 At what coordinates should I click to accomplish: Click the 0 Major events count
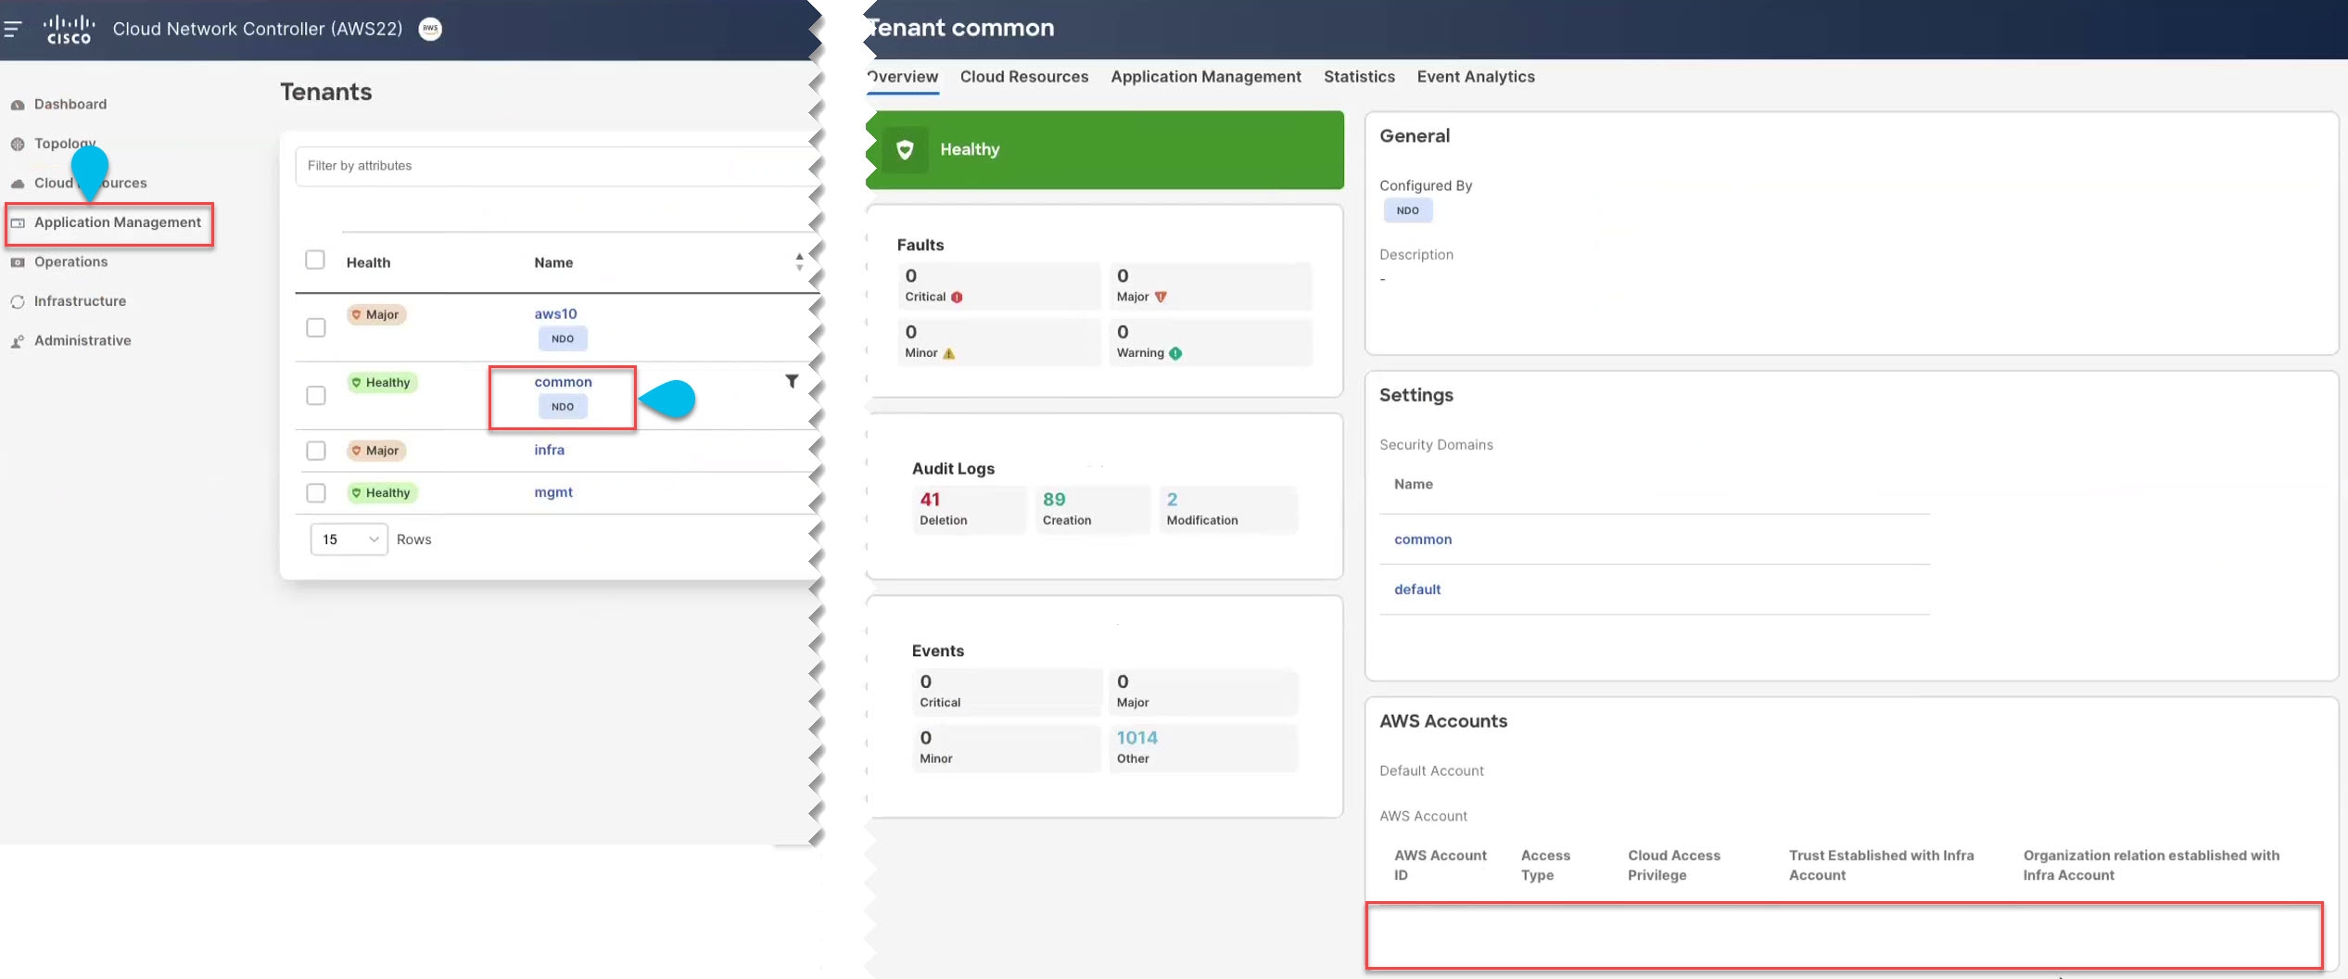(1123, 682)
